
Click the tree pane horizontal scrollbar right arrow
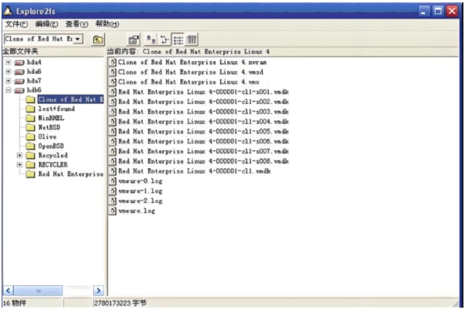click(x=98, y=290)
